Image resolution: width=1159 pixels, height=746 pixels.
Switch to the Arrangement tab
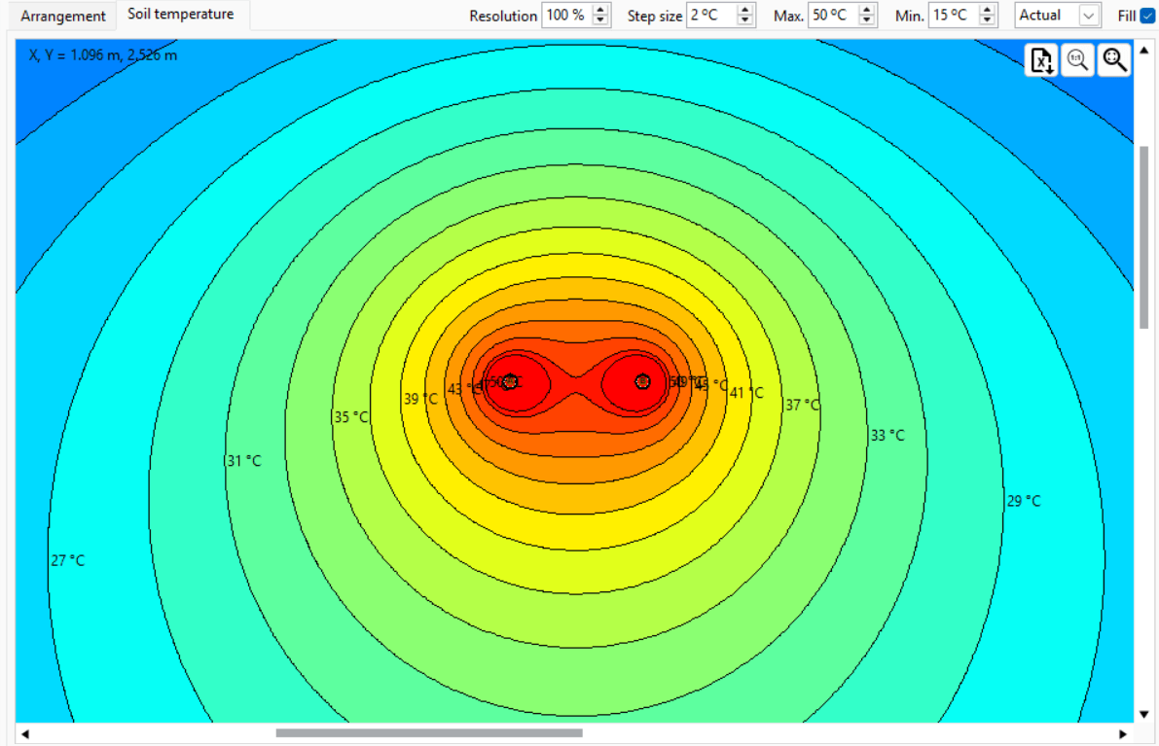click(x=61, y=16)
